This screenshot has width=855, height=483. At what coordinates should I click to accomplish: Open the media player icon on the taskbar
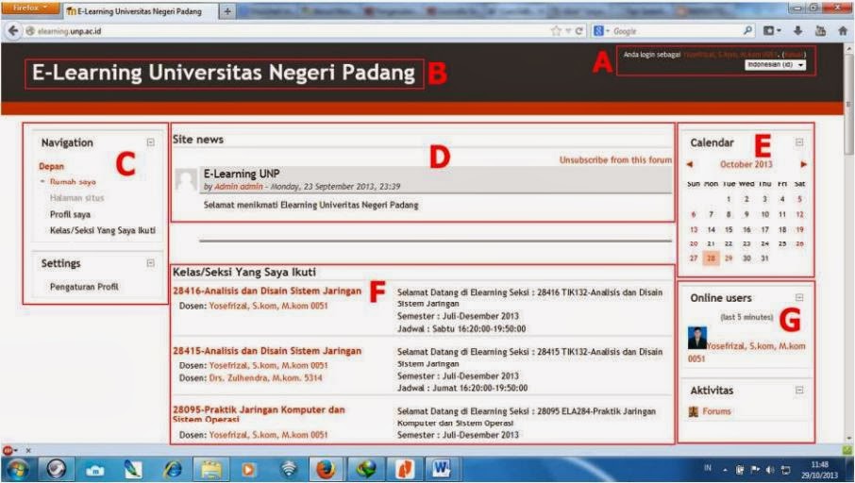(x=248, y=469)
